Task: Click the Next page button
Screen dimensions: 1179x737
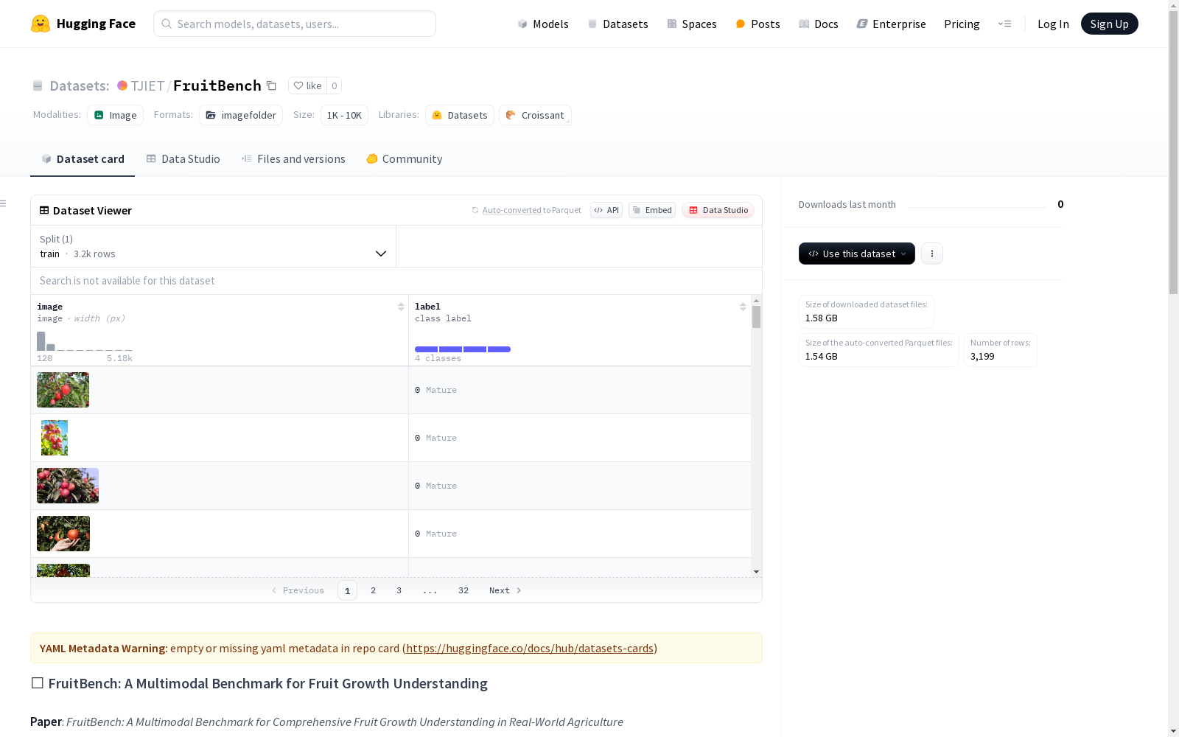Action: [505, 590]
